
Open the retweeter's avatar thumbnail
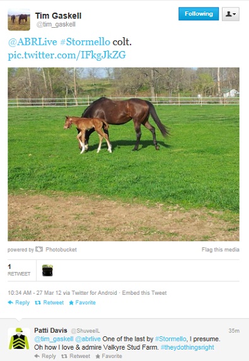tap(47, 270)
